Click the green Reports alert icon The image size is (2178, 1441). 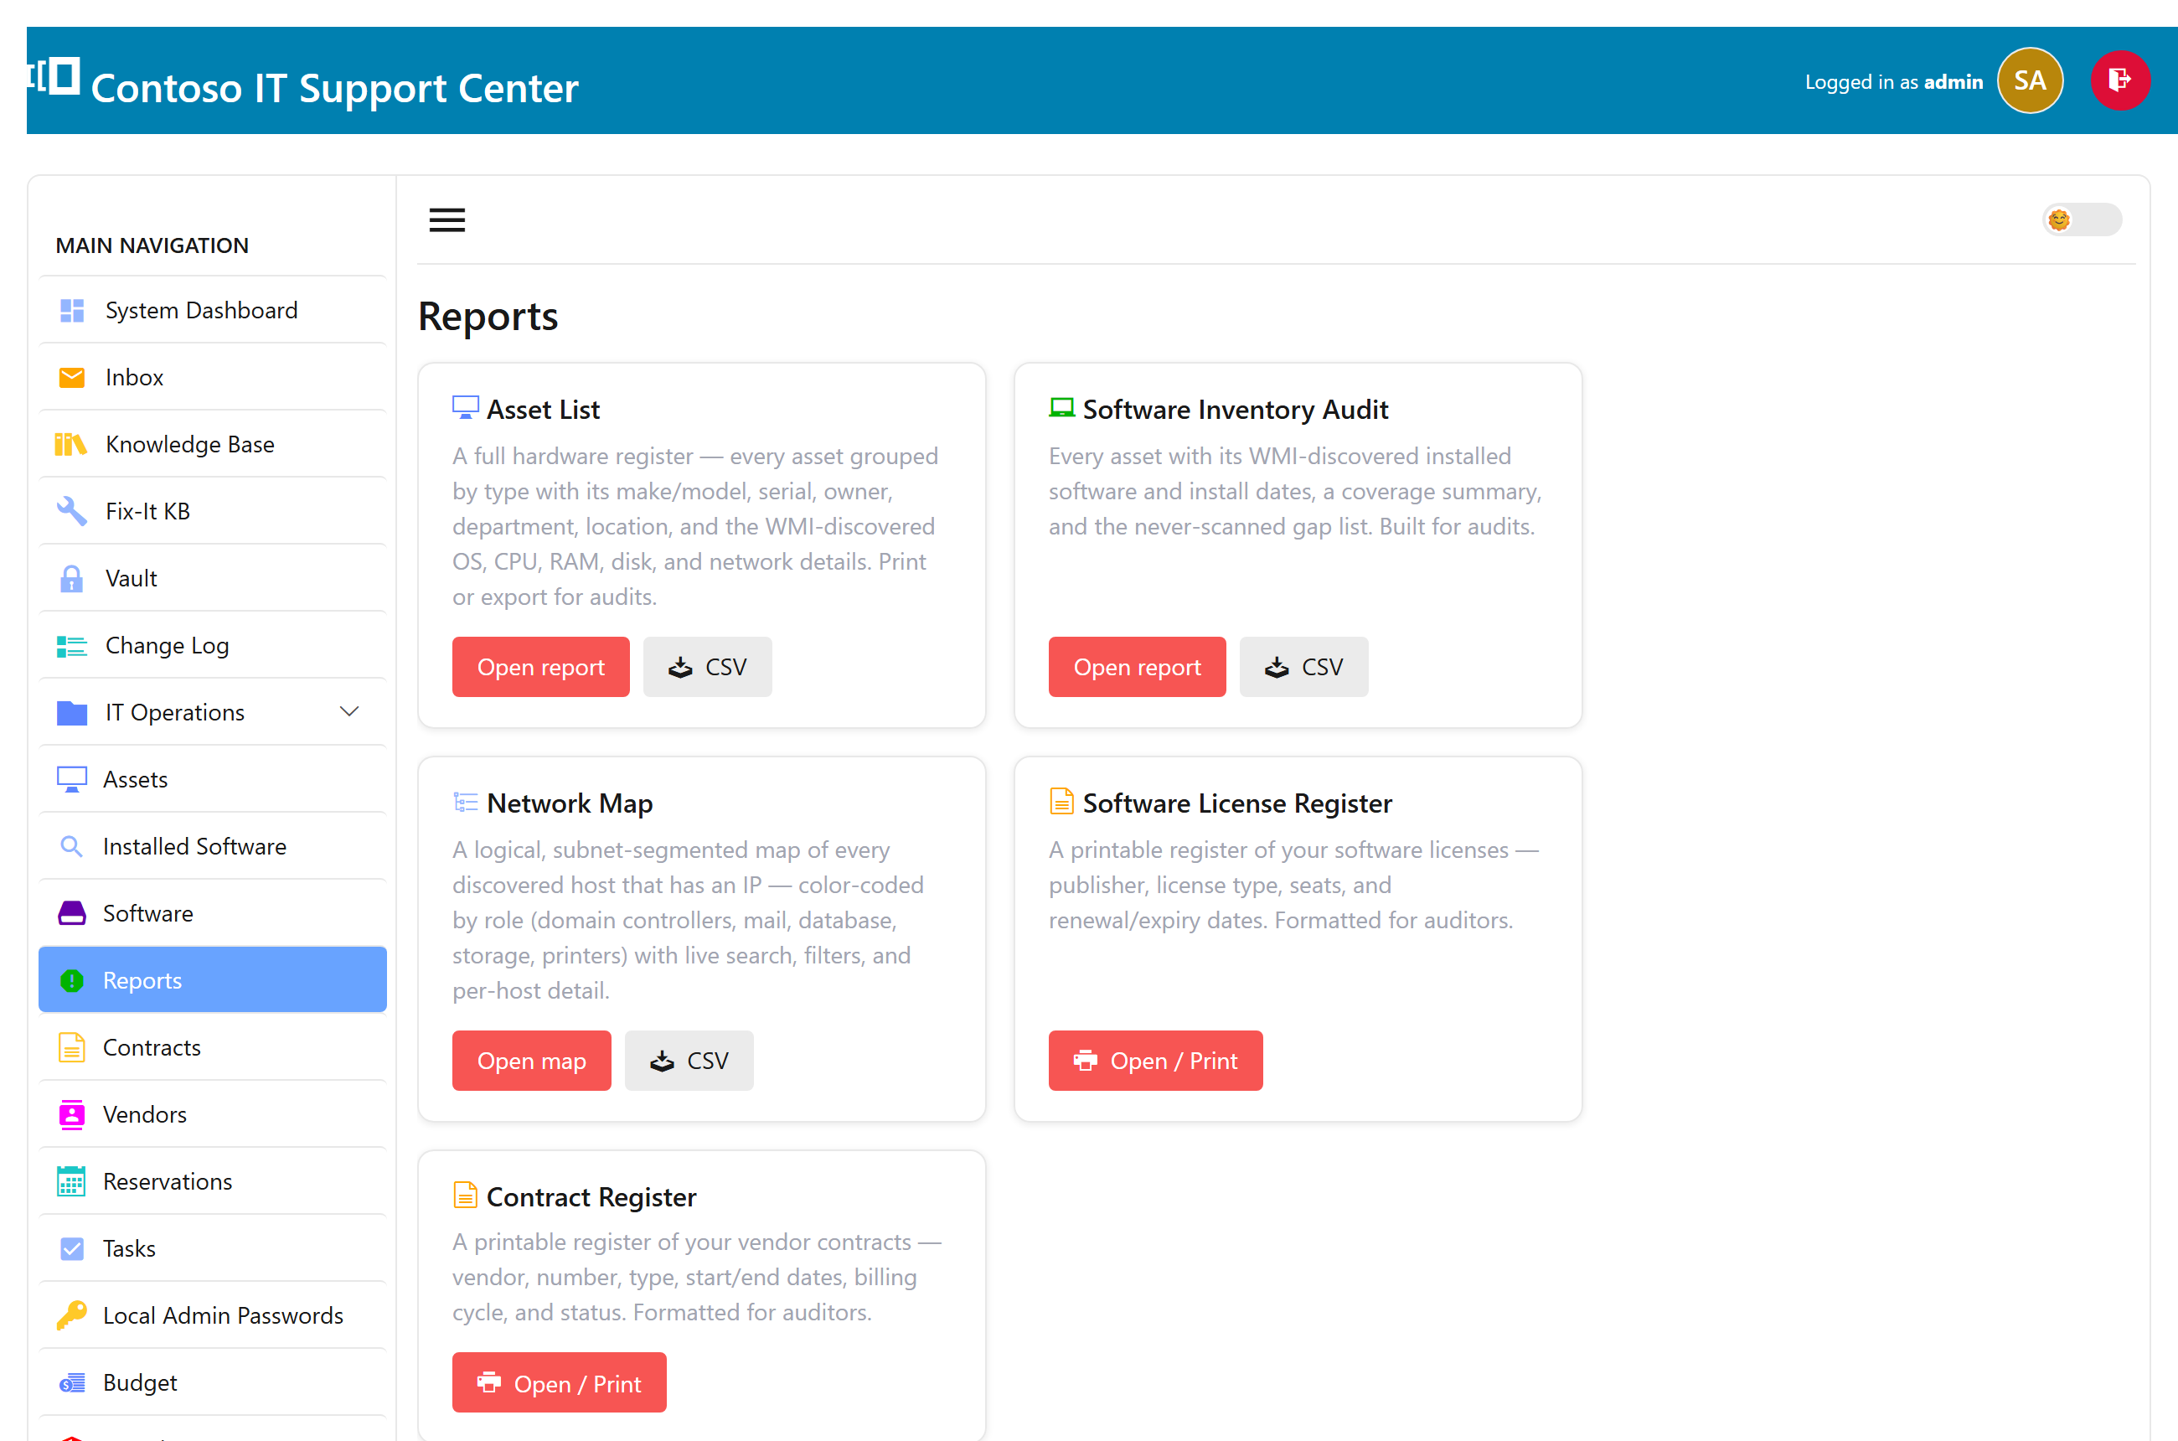[72, 980]
